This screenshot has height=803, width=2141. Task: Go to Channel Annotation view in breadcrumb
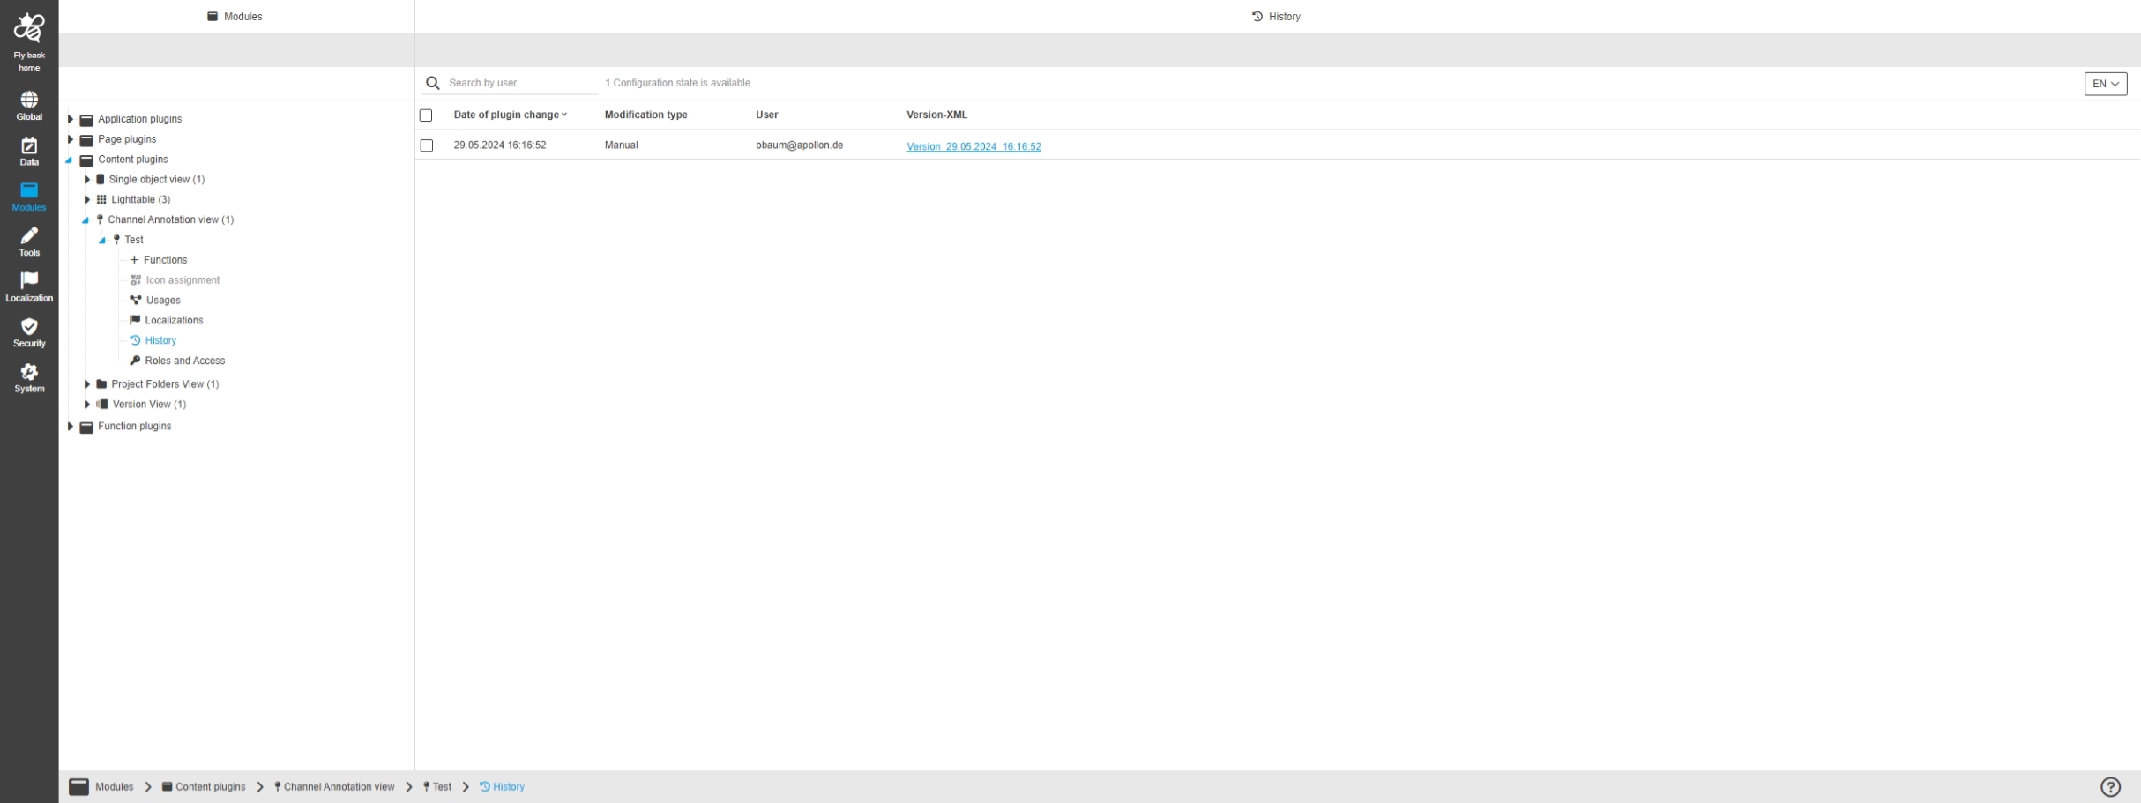click(x=339, y=787)
